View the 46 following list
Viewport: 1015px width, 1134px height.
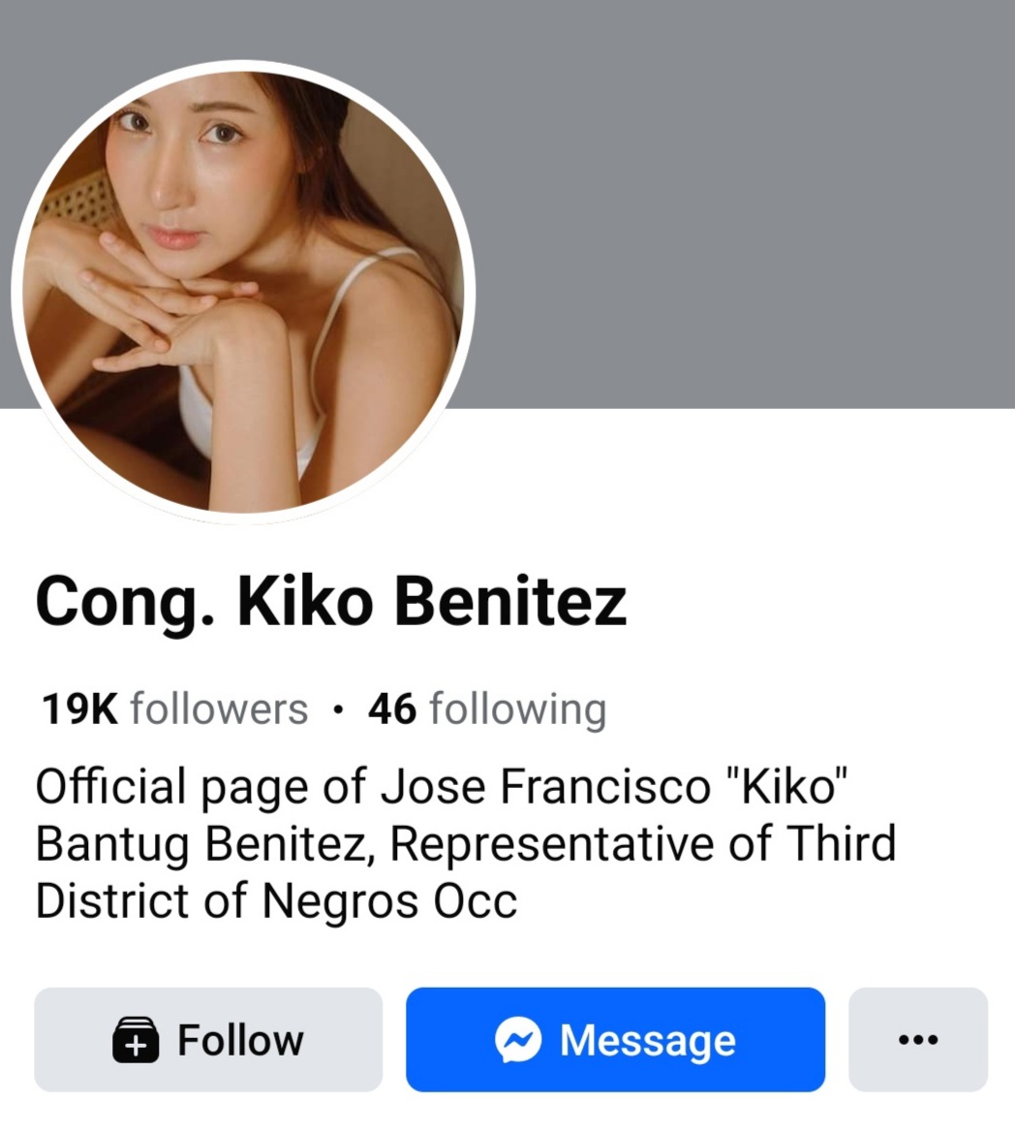[x=487, y=709]
